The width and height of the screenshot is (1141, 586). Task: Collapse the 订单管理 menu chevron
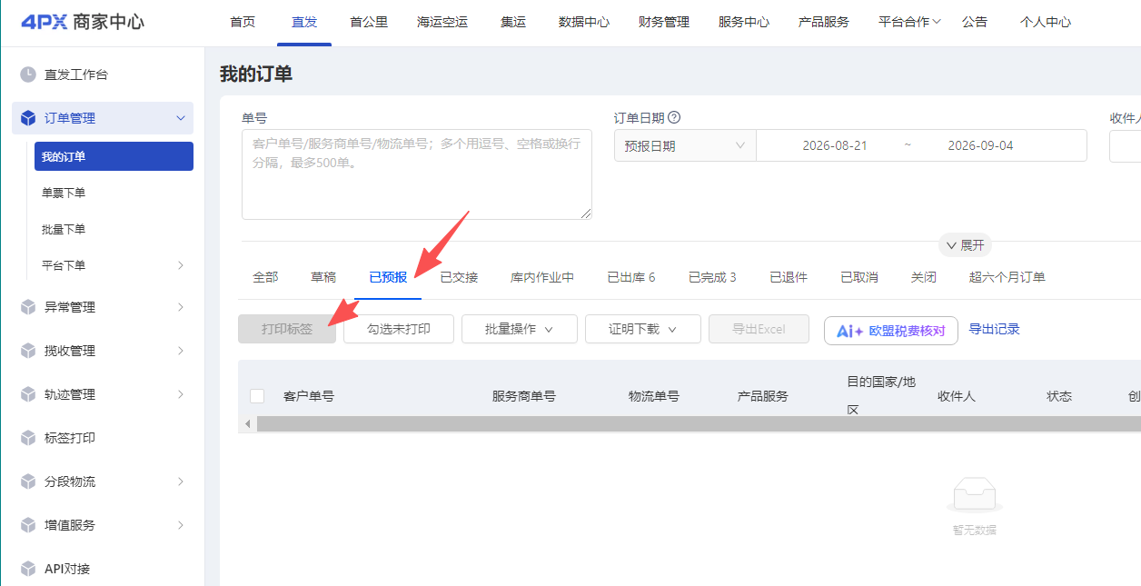pos(181,118)
